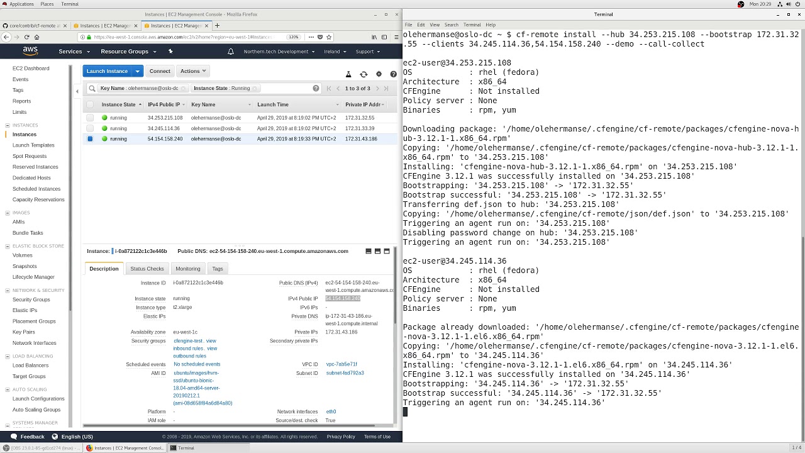The height and width of the screenshot is (453, 805).
Task: Open the Support menu
Action: tap(367, 52)
